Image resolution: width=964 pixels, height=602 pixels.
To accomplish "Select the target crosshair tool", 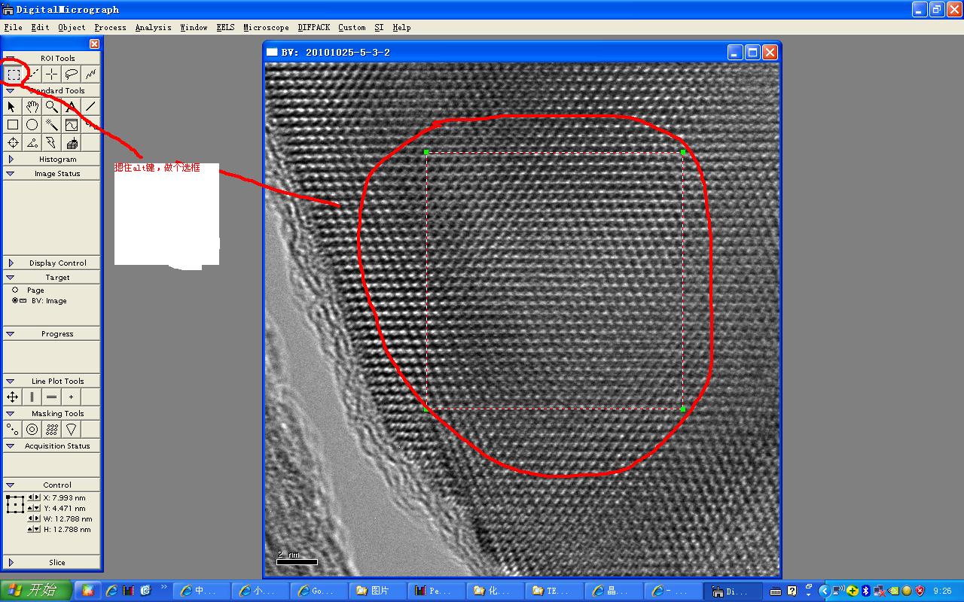I will pyautogui.click(x=13, y=142).
